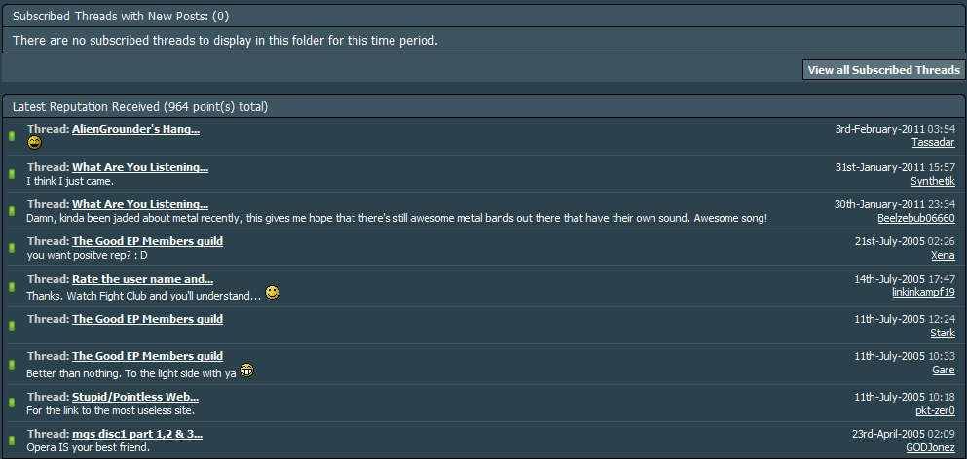This screenshot has height=459, width=967.
Task: Click the grinning smiley under AlienGrounder's Hang thread
Action: pos(34,143)
